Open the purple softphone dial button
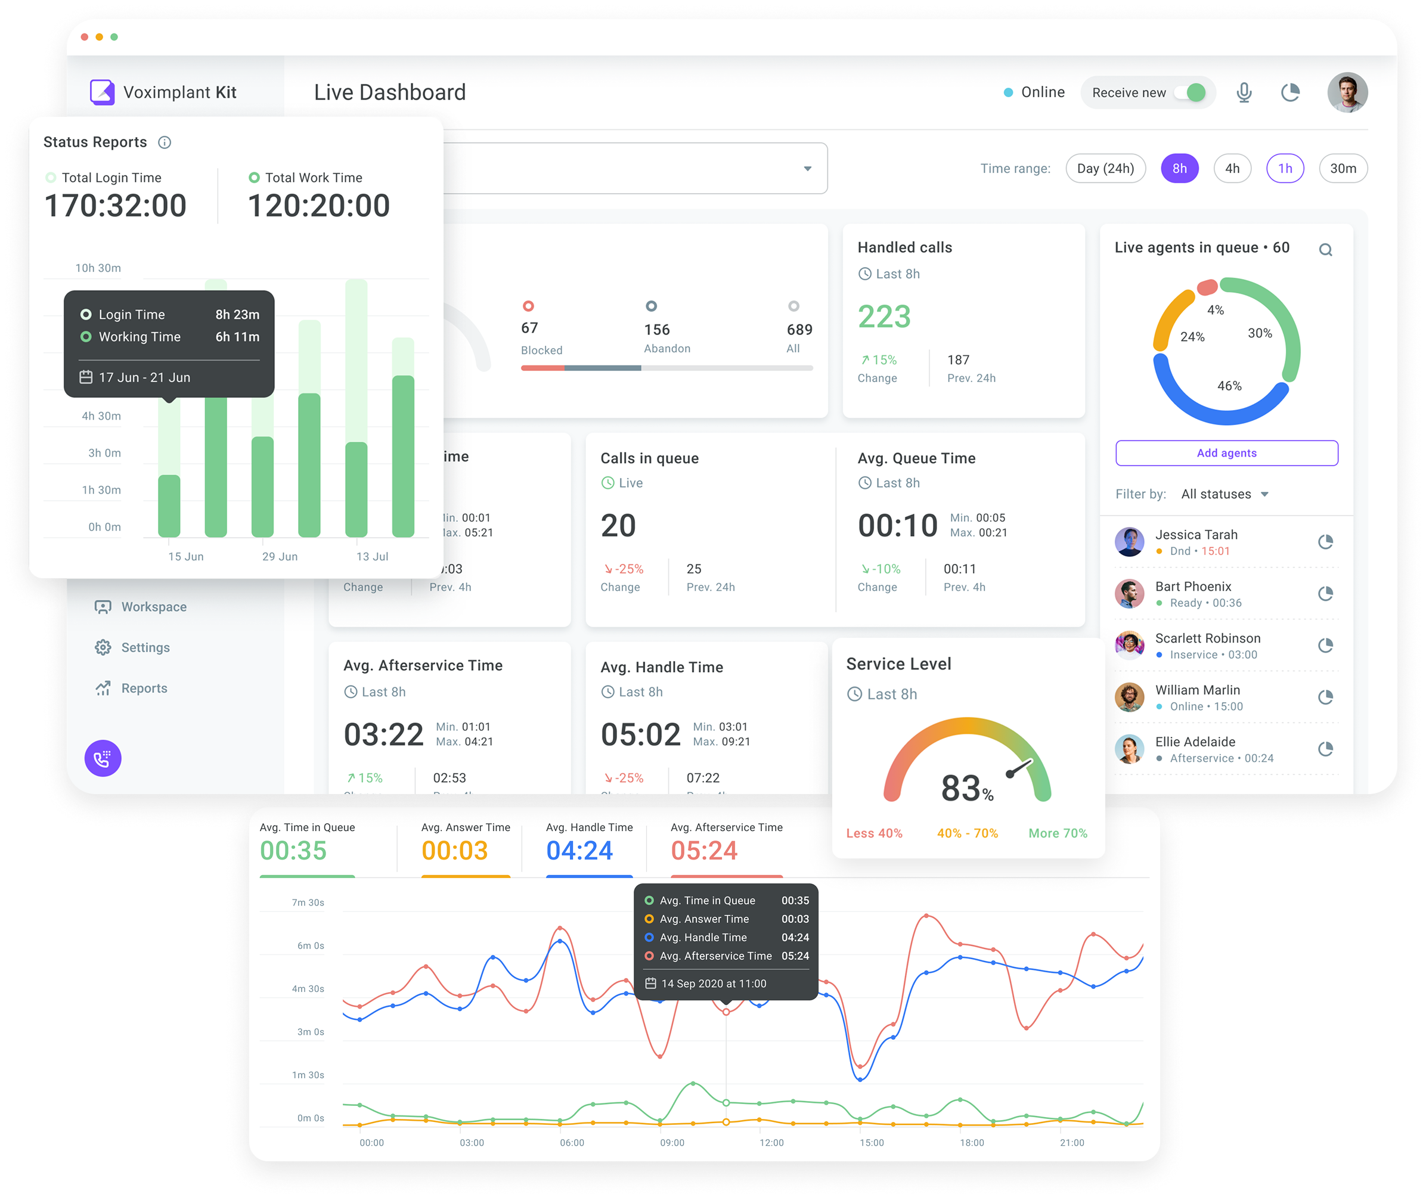Image resolution: width=1426 pixels, height=1200 pixels. pos(103,758)
